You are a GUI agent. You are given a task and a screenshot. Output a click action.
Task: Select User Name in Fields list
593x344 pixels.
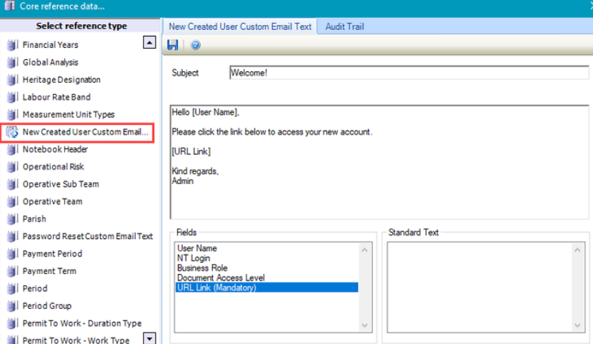(197, 248)
